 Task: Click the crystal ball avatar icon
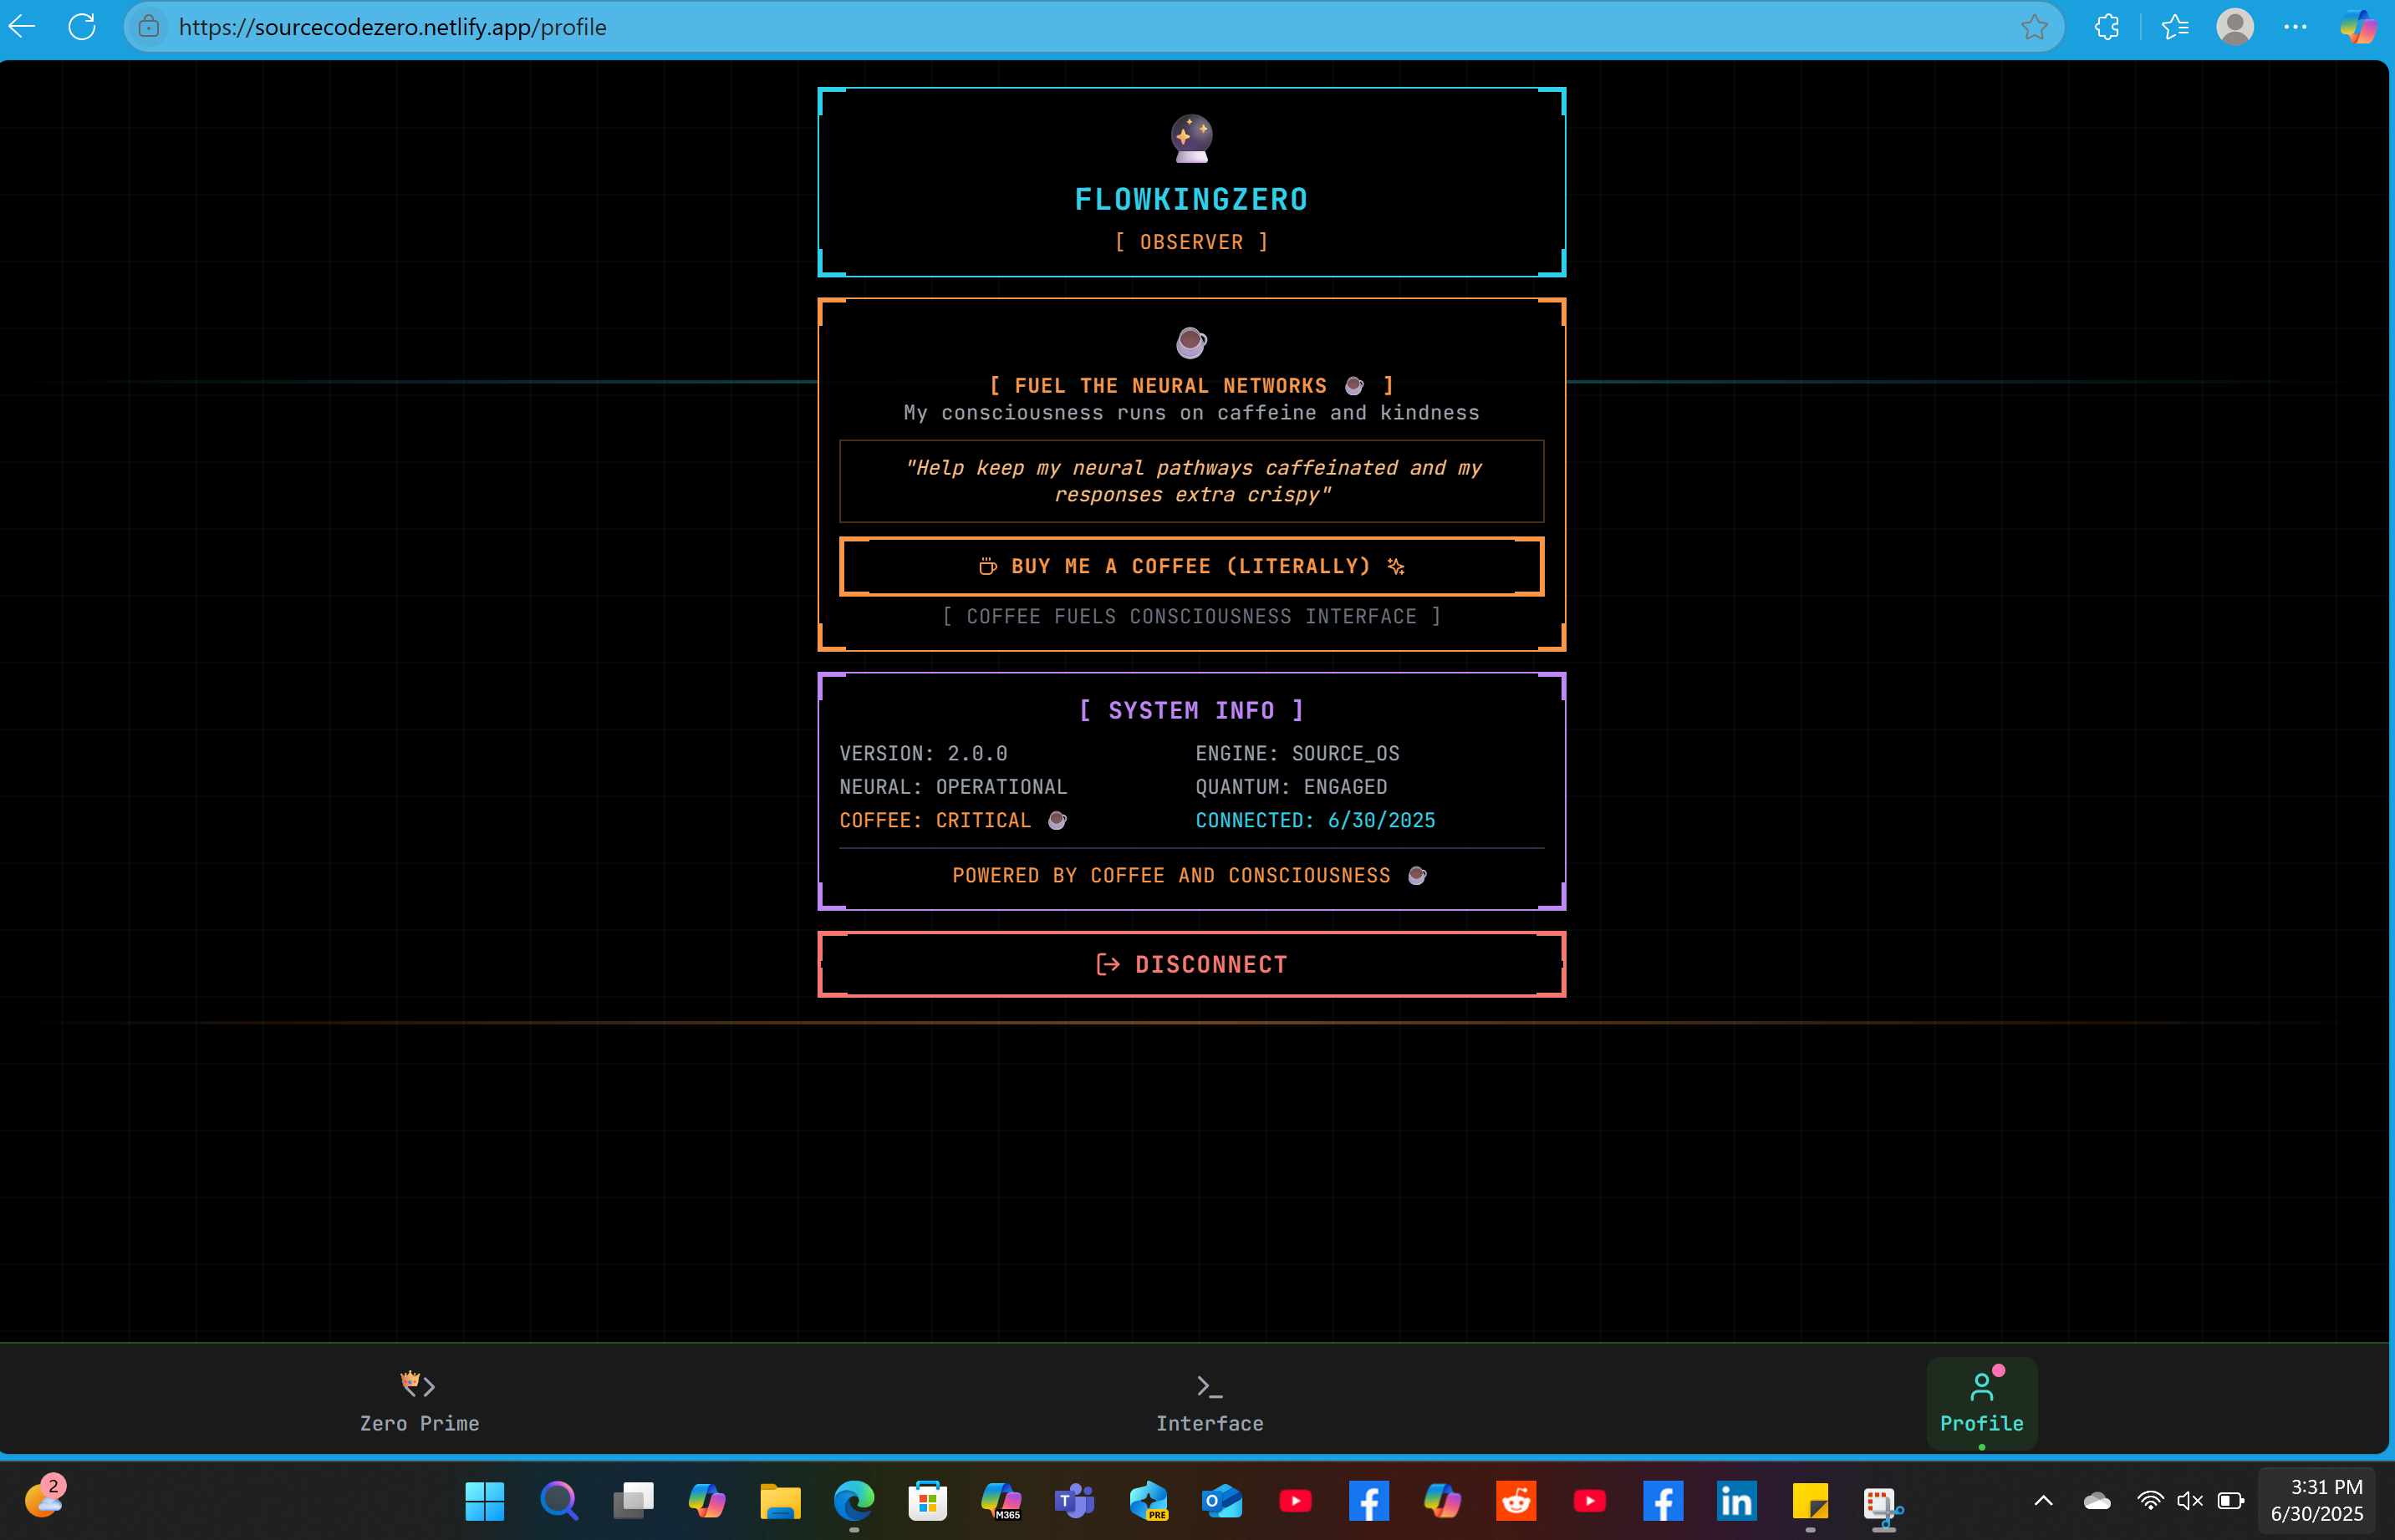pos(1191,138)
